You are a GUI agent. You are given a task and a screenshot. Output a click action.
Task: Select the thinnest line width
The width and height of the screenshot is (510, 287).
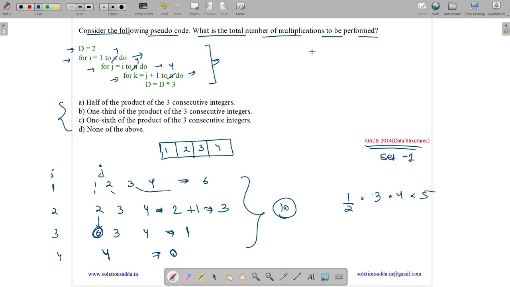click(71, 7)
